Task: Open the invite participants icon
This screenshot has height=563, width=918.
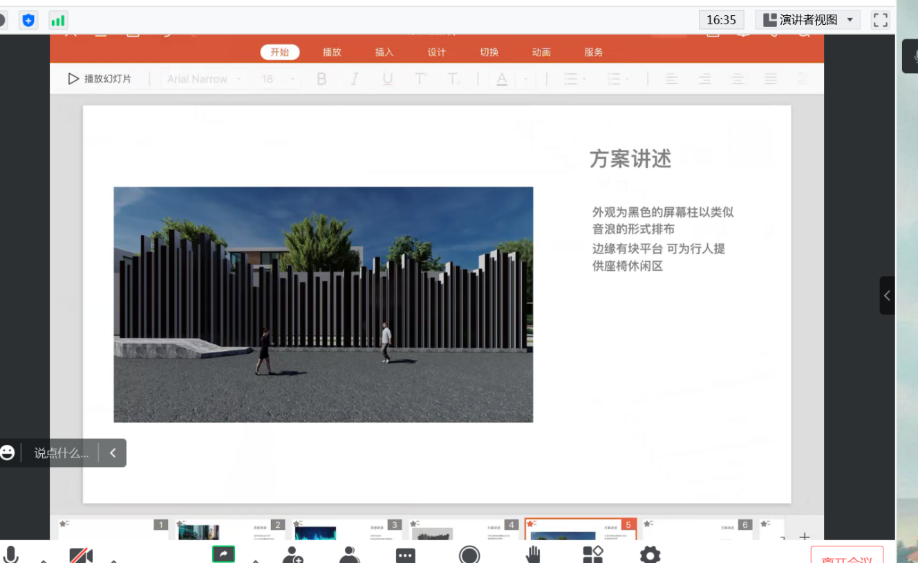Action: tap(293, 555)
